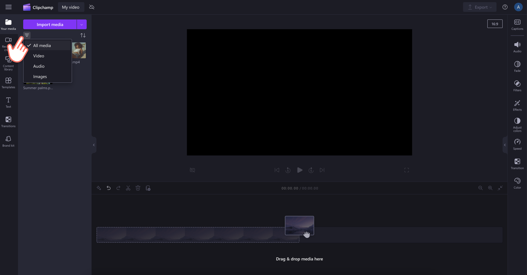
Task: Forward five seconds
Action: coord(311,170)
